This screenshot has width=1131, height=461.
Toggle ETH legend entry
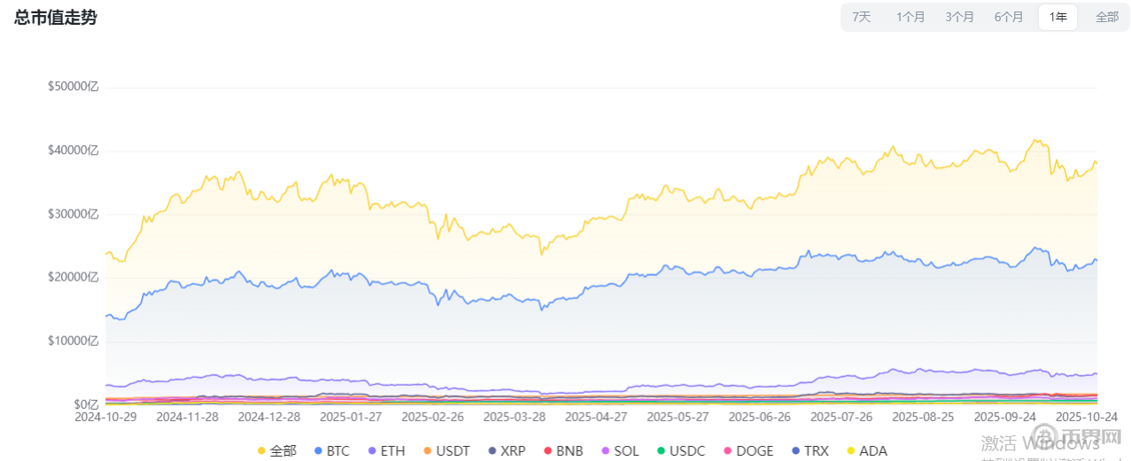385,450
